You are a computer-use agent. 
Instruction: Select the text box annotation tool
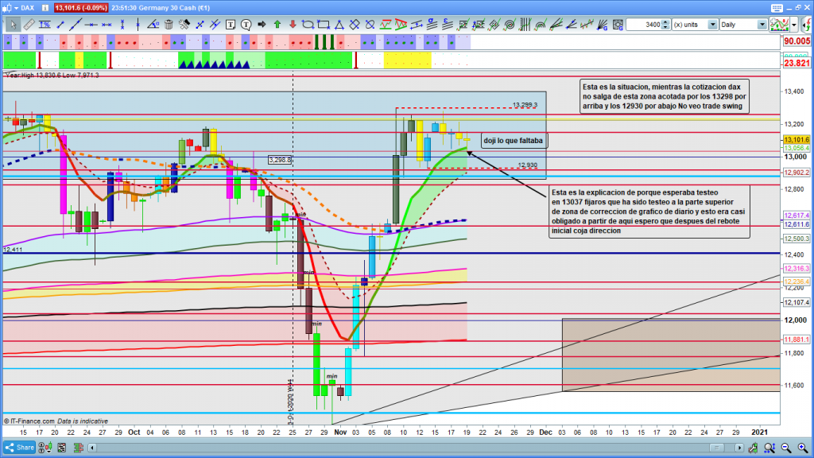coord(230,25)
